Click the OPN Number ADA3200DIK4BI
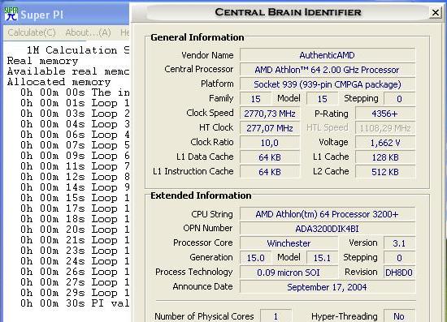 coord(328,229)
